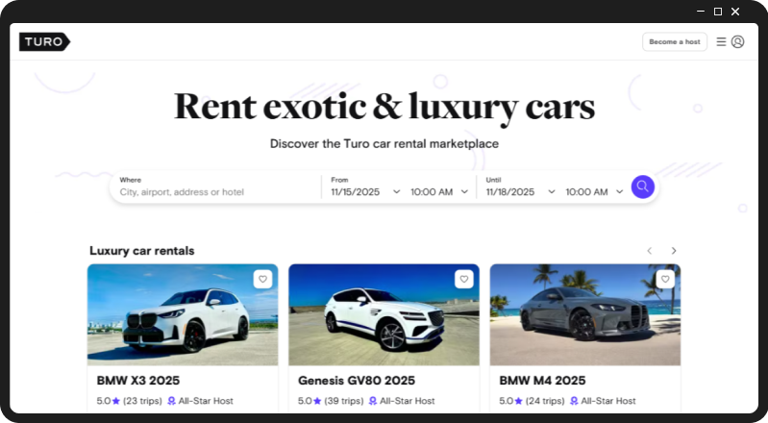
Task: Favorite the Genesis GV80 2025 with heart
Action: pyautogui.click(x=464, y=279)
